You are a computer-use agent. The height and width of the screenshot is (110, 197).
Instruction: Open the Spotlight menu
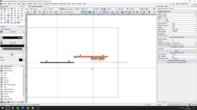click(30, 4)
